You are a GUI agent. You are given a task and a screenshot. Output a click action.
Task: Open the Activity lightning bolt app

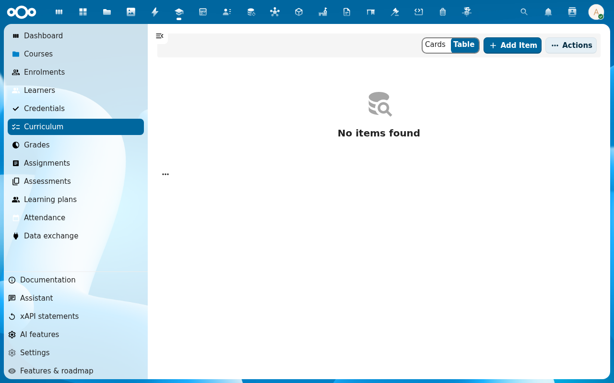tap(155, 12)
